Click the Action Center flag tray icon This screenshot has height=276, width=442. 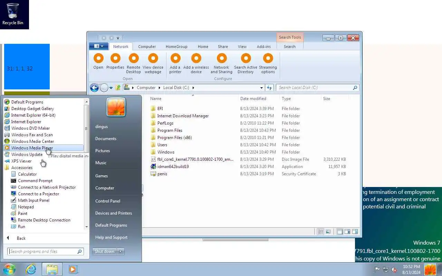377,269
